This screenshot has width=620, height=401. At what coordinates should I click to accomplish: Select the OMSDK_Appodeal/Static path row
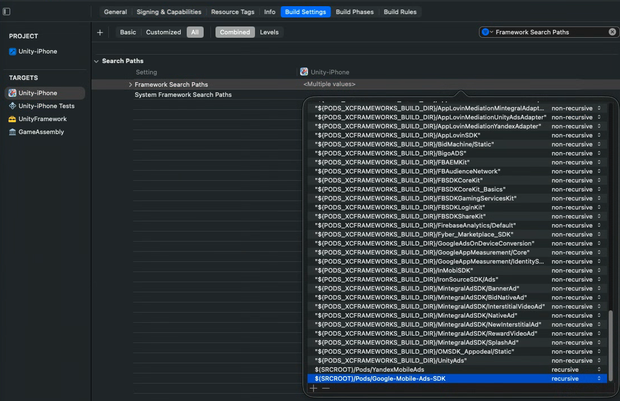tap(457, 351)
